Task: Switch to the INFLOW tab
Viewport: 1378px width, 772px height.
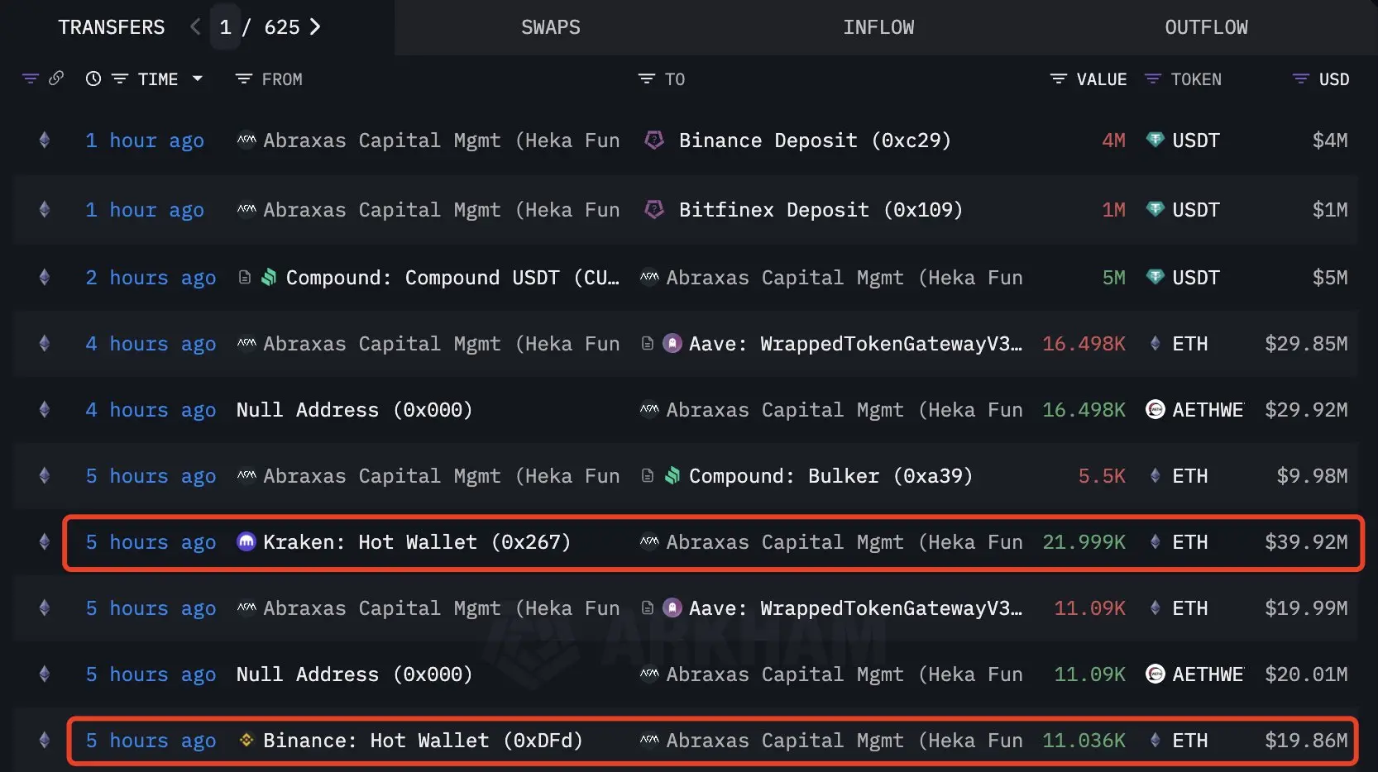Action: [878, 27]
